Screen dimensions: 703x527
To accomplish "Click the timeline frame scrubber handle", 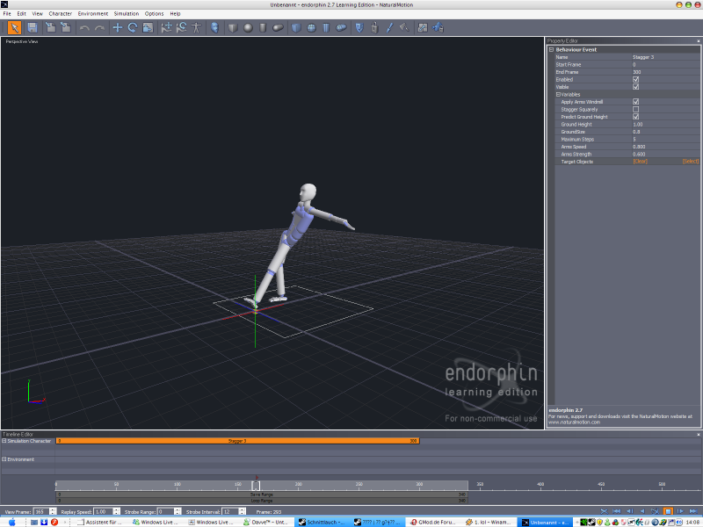I will pyautogui.click(x=256, y=485).
